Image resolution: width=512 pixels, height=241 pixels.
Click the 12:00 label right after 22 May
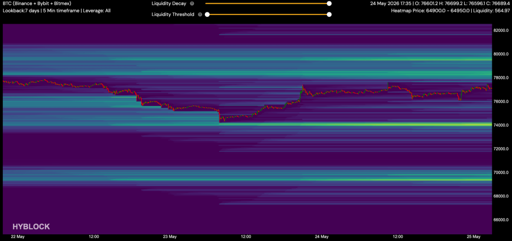pyautogui.click(x=94, y=236)
